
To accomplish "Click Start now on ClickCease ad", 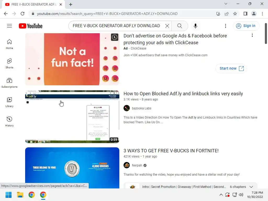I will (231, 68).
